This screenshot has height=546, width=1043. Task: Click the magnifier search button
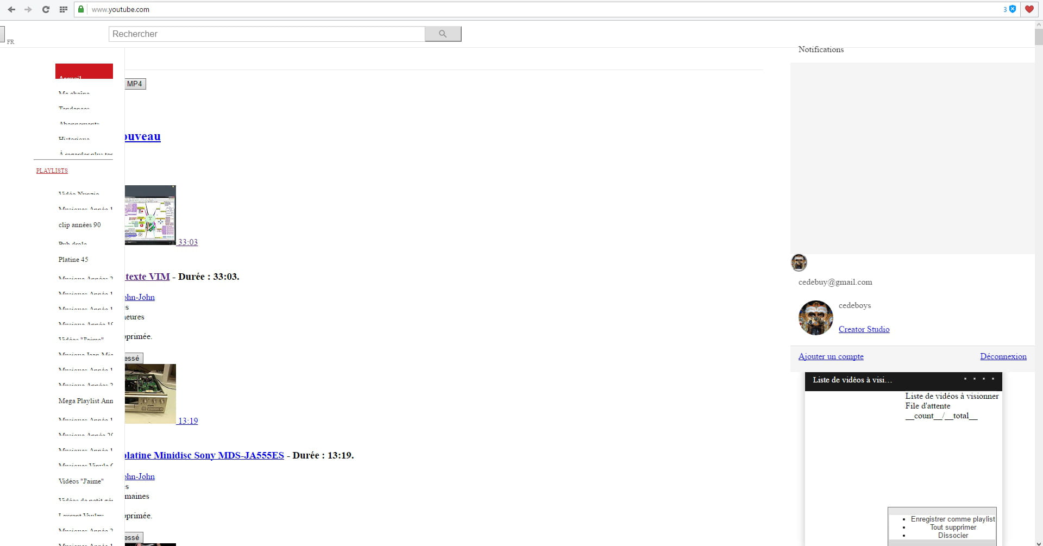(443, 34)
